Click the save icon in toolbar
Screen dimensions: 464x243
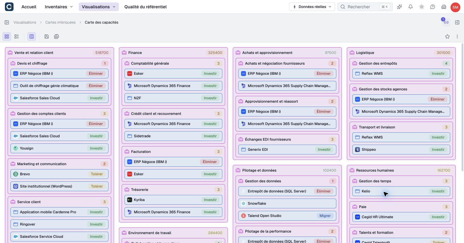click(47, 36)
